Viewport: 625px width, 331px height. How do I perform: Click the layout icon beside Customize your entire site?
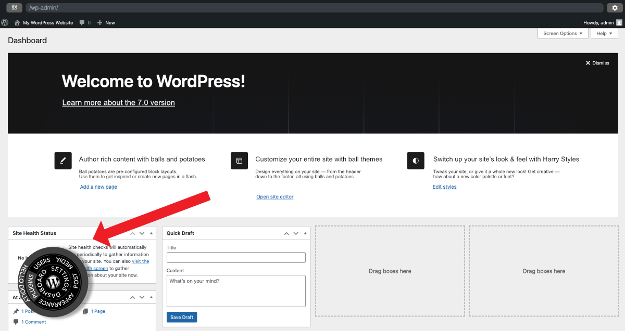coord(239,161)
